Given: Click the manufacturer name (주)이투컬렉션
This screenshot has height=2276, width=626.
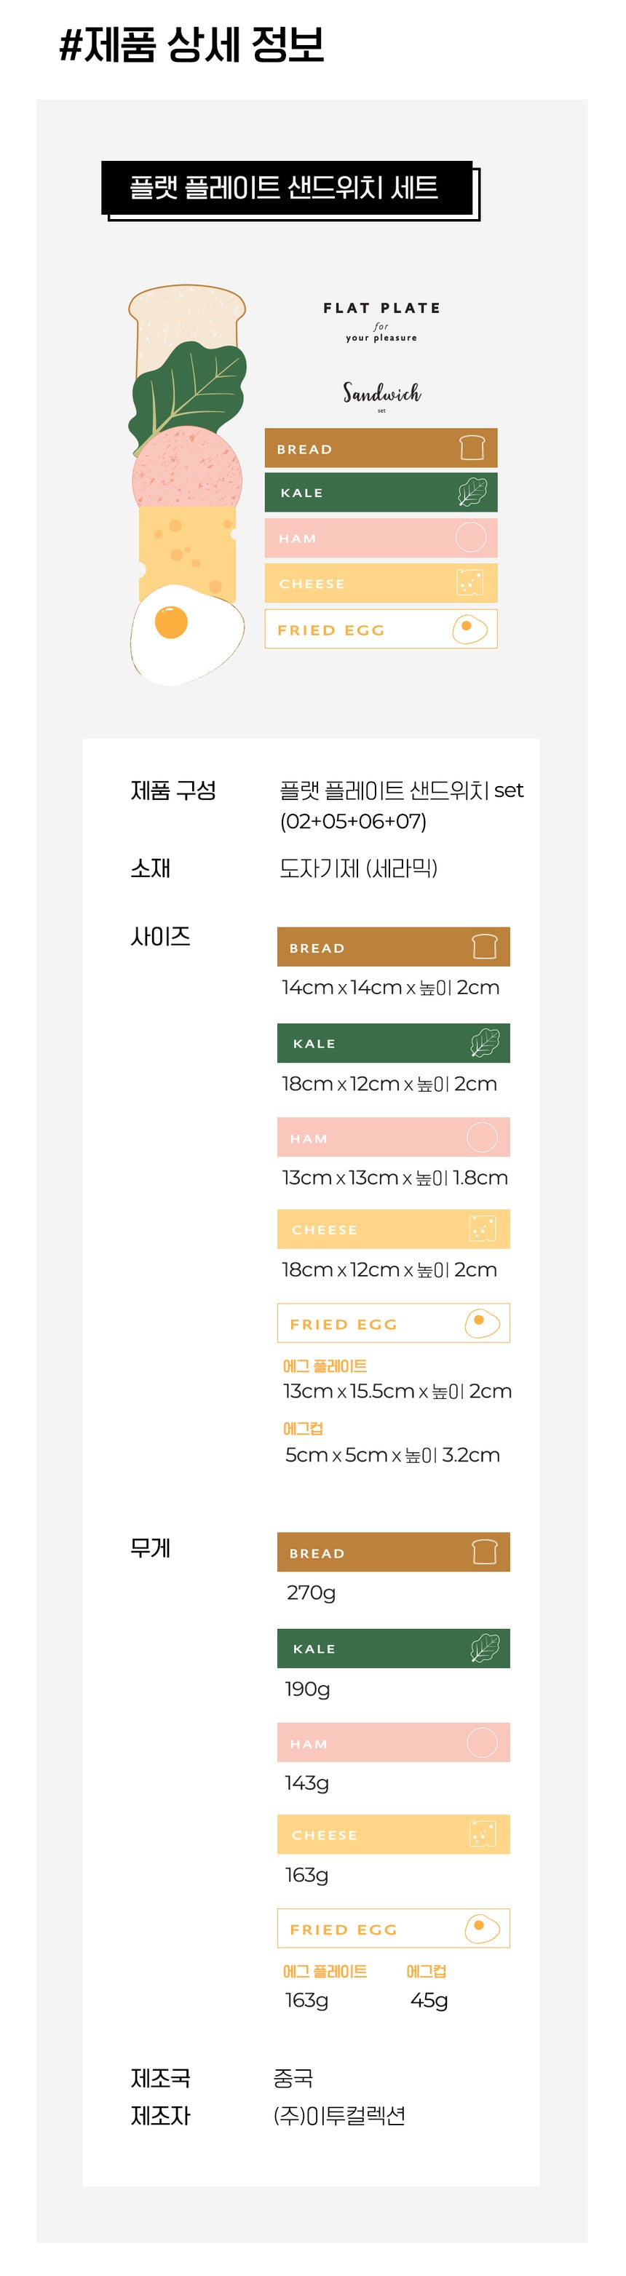Looking at the screenshot, I should [x=339, y=2115].
